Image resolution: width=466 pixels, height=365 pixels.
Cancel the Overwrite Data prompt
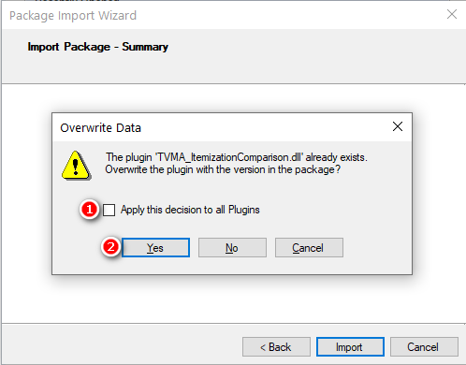click(x=309, y=248)
